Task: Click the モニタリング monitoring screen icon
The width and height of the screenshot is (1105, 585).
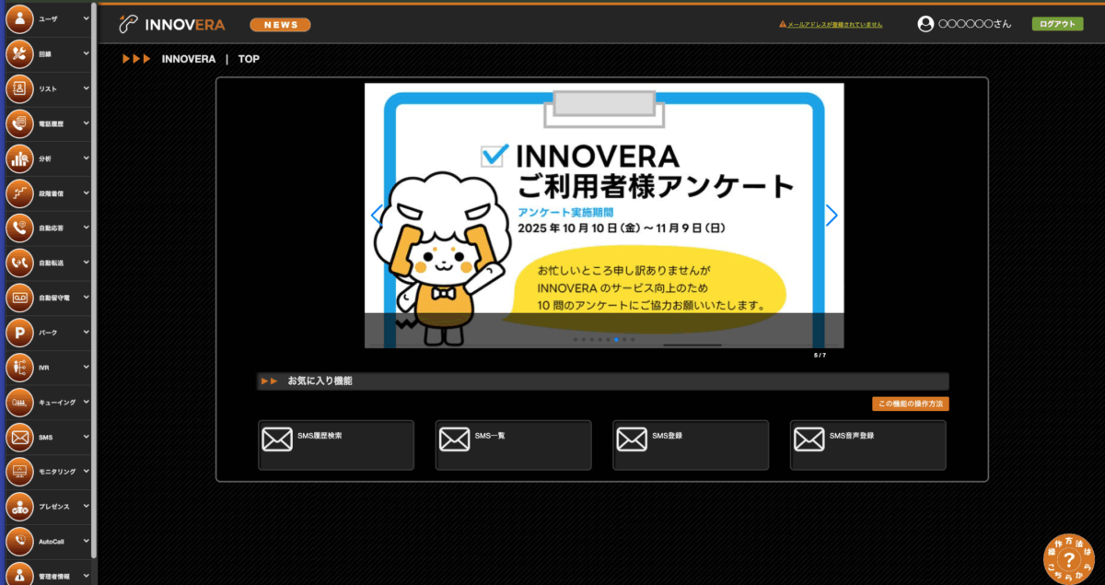Action: click(x=19, y=472)
